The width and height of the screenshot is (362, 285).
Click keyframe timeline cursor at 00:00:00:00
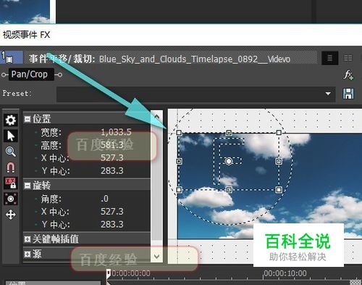[x=109, y=273]
